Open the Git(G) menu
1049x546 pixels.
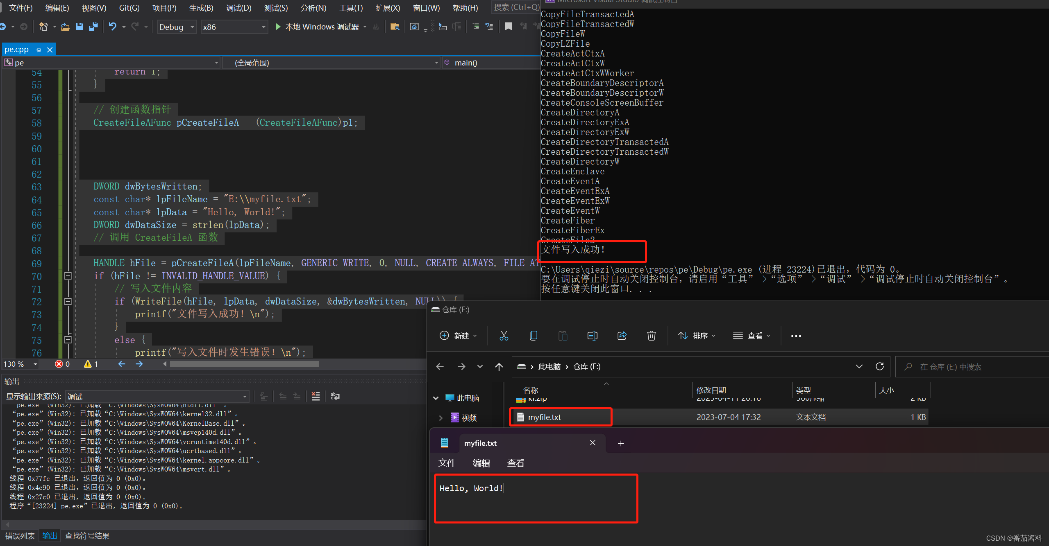point(129,8)
